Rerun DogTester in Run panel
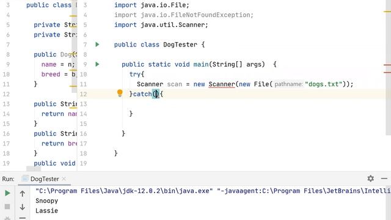Screen dimensions: 391x220 (x=7, y=193)
